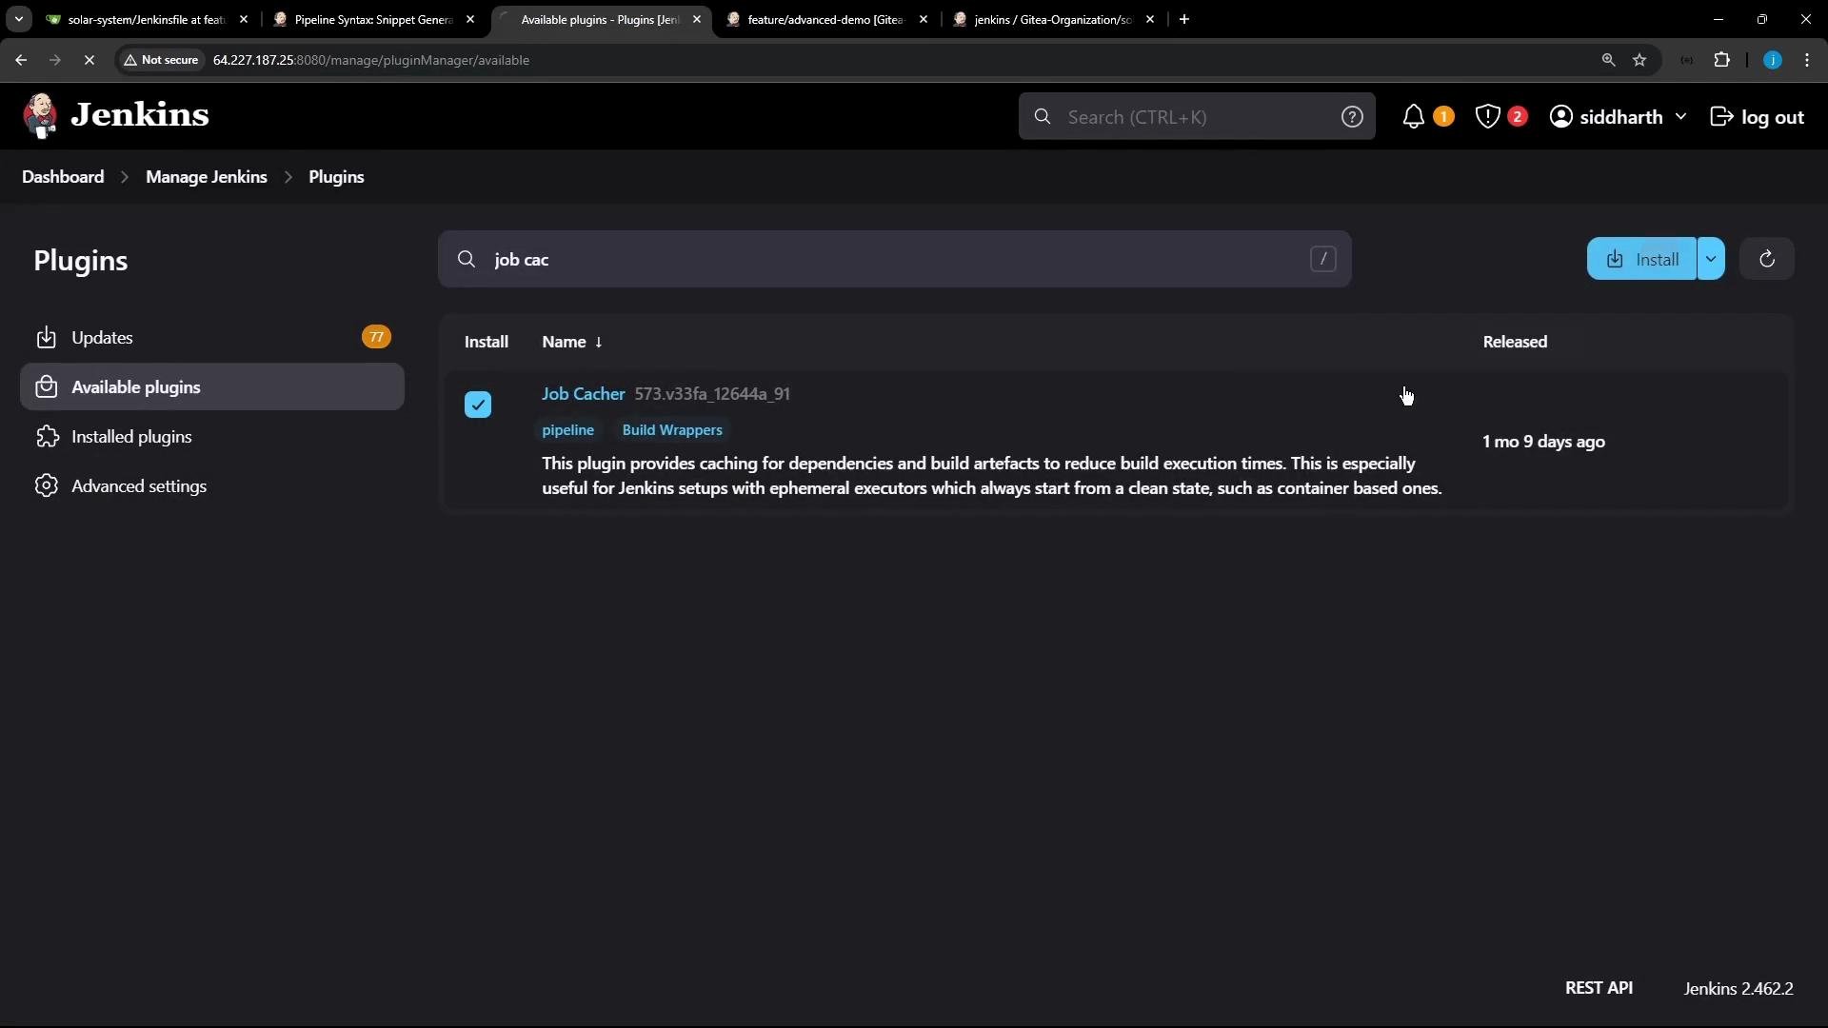Click the Released column header
Viewport: 1828px width, 1028px height.
coord(1515,342)
